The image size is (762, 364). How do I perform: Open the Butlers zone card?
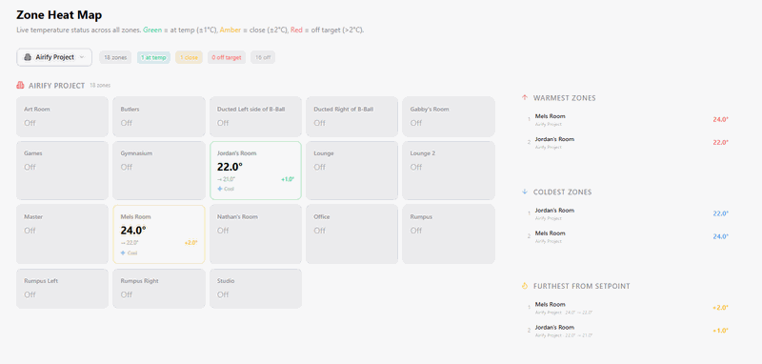pyautogui.click(x=159, y=116)
